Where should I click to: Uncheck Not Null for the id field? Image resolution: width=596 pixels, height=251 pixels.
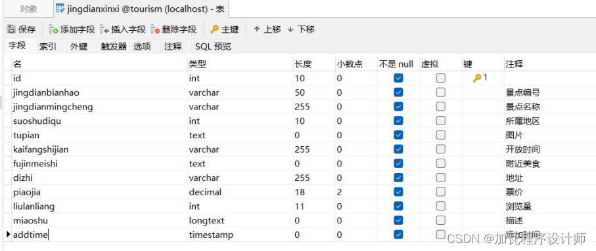point(398,78)
